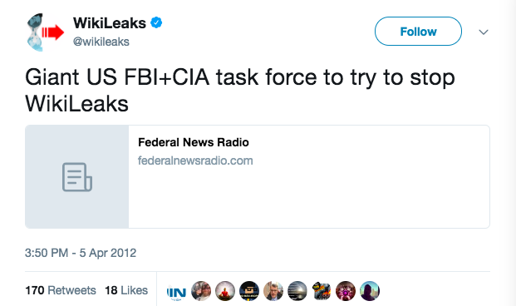View the 170 Retweets list
The width and height of the screenshot is (516, 306).
pos(61,290)
